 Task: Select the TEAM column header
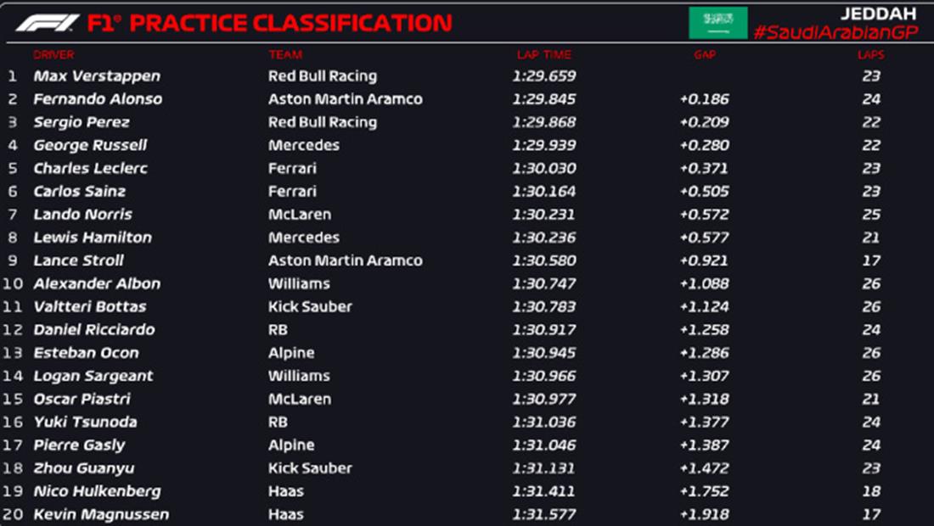coord(285,55)
